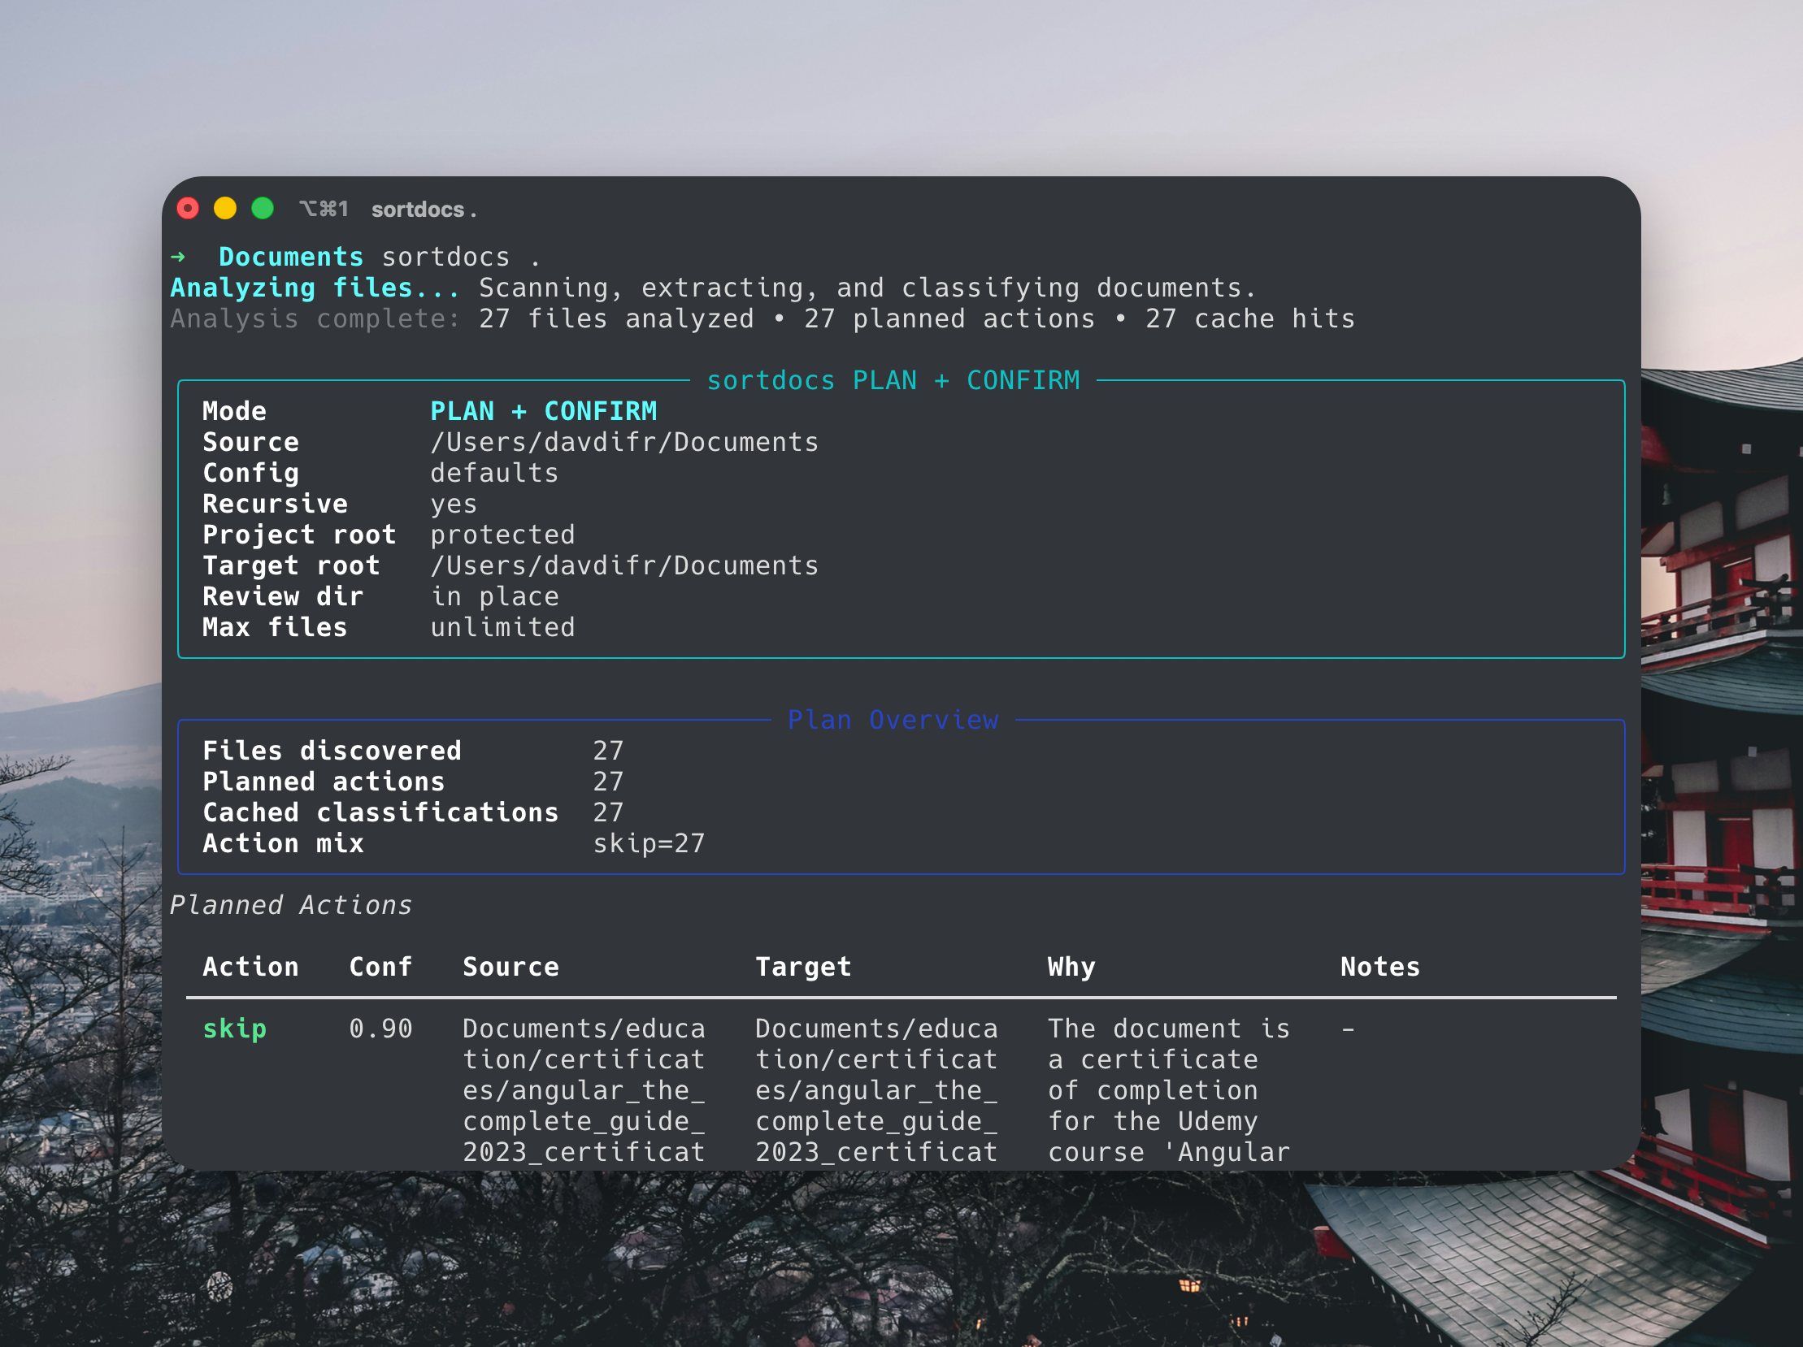The image size is (1803, 1347).
Task: Click the 'Planned Actions' table heading
Action: 291,906
